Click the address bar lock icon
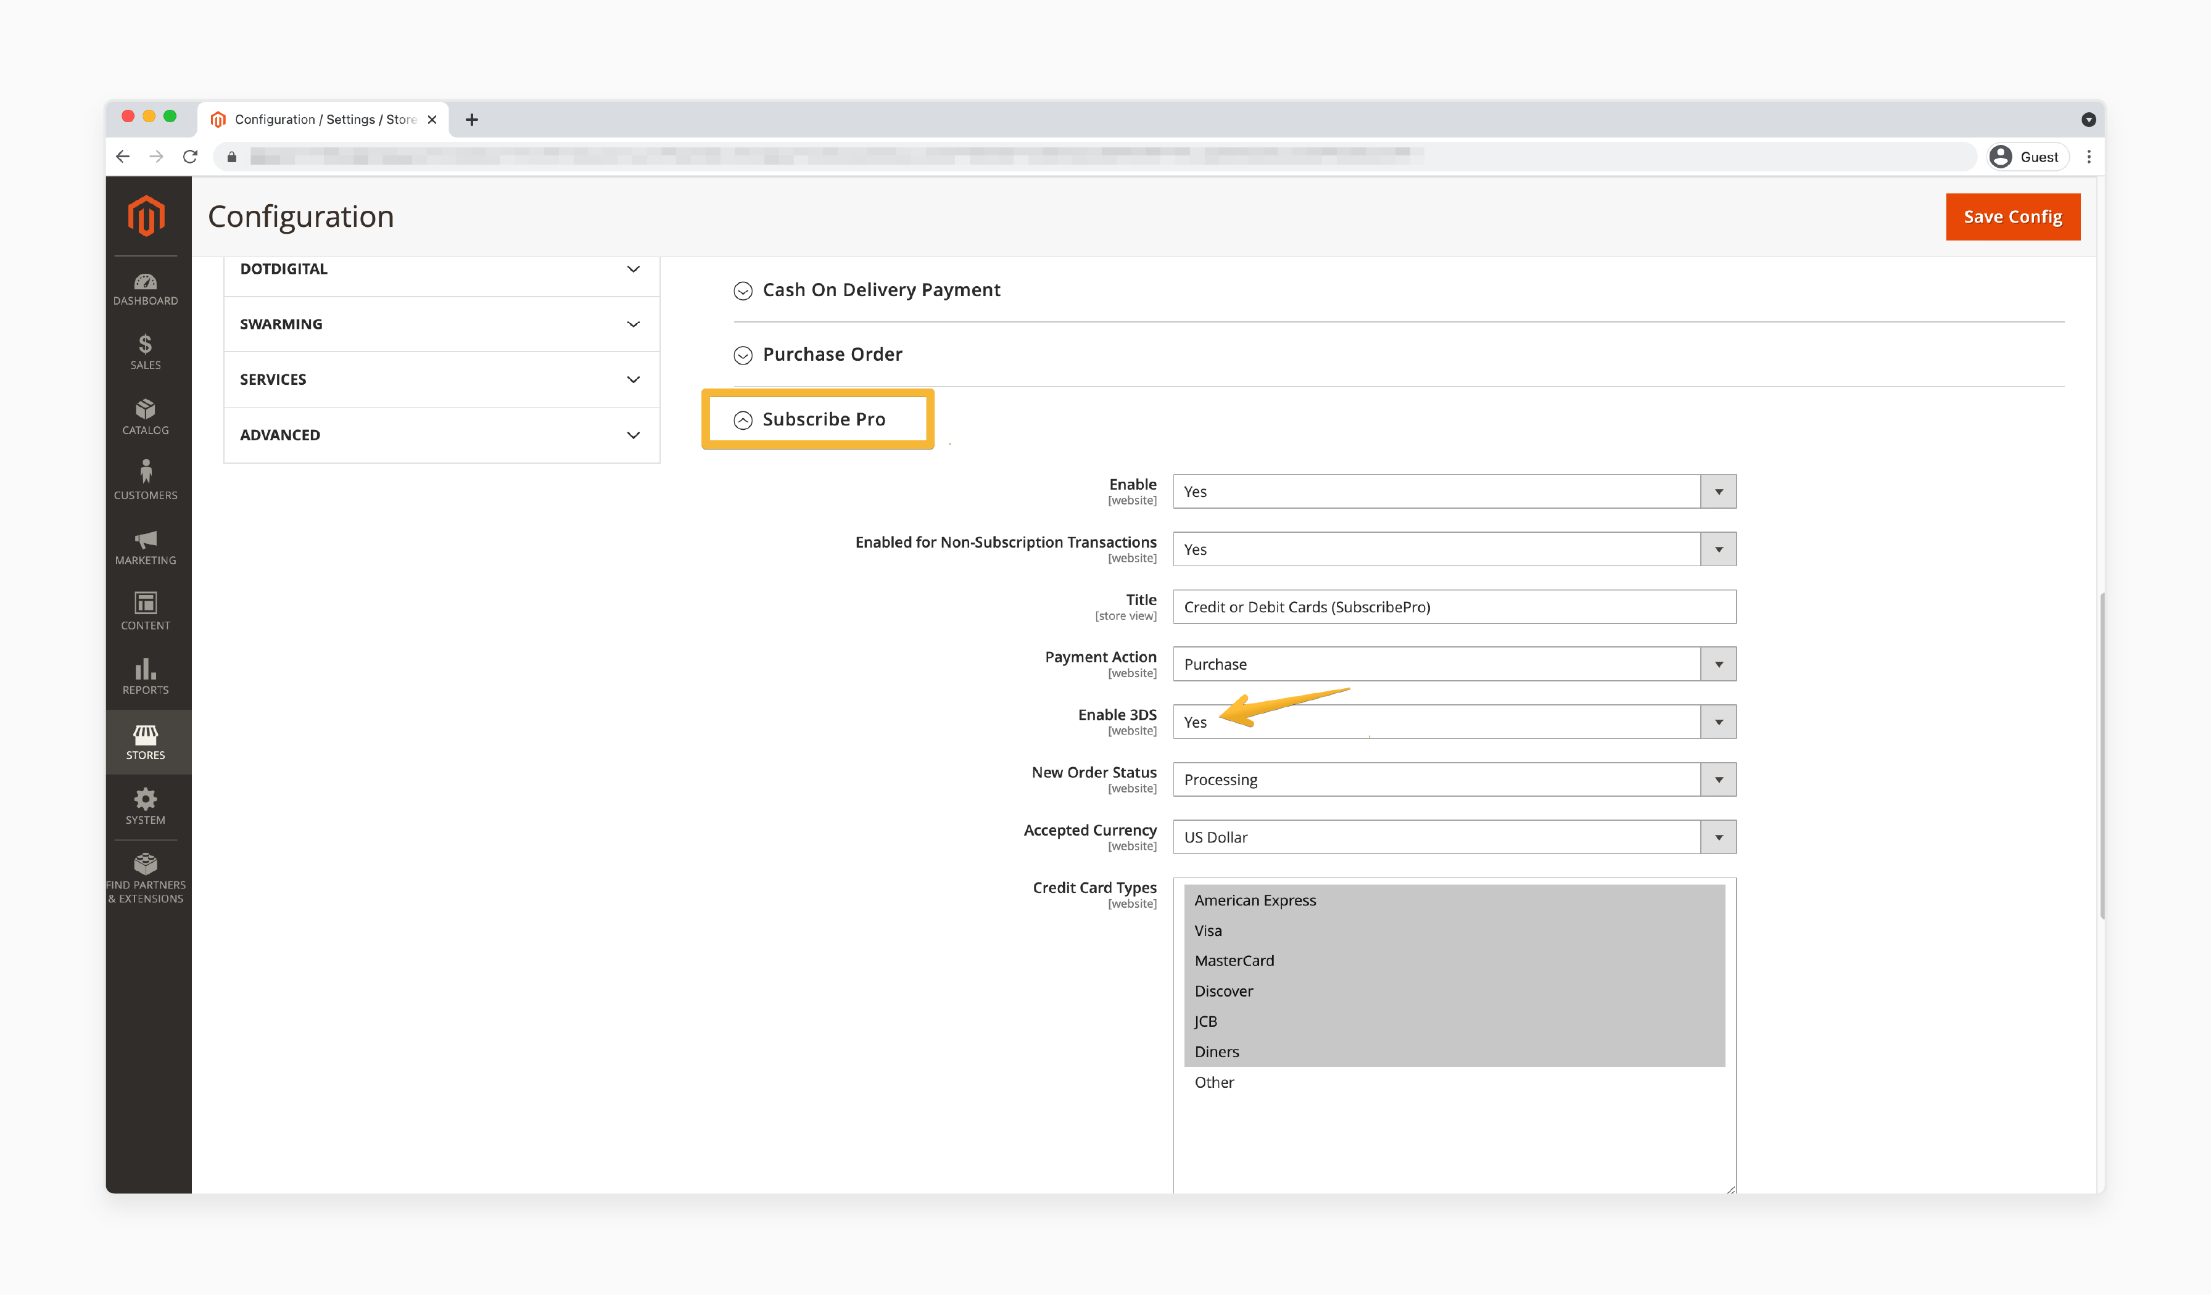This screenshot has height=1295, width=2211. 231,157
